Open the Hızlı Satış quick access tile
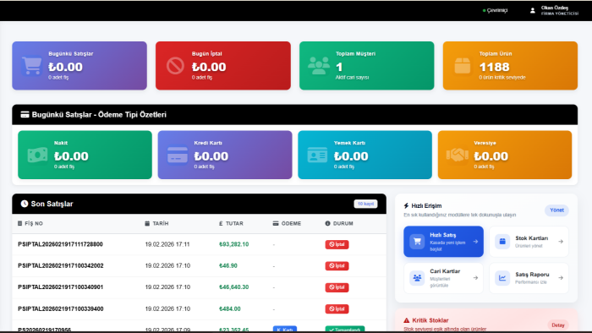The width and height of the screenshot is (592, 333). coord(444,242)
